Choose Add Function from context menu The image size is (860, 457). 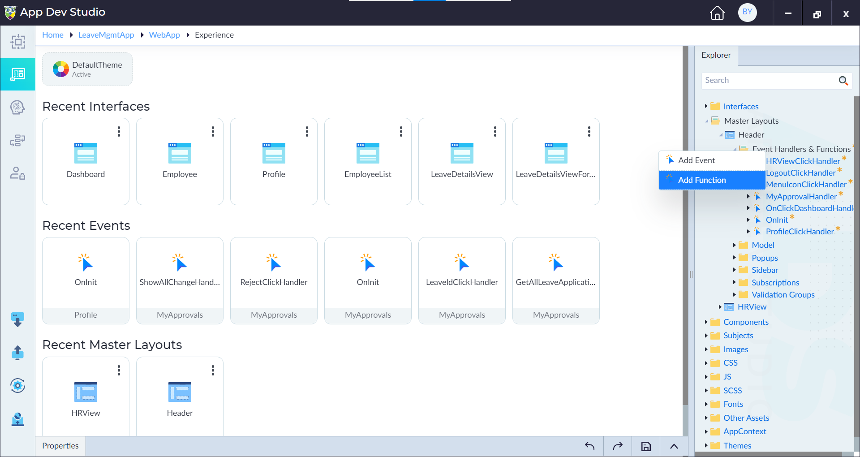click(x=712, y=180)
